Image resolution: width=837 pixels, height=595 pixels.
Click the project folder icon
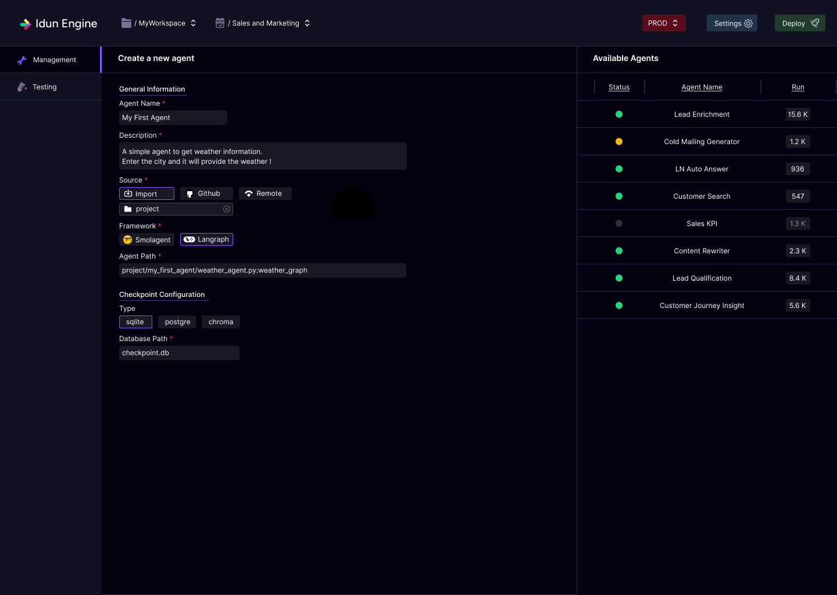tap(128, 209)
